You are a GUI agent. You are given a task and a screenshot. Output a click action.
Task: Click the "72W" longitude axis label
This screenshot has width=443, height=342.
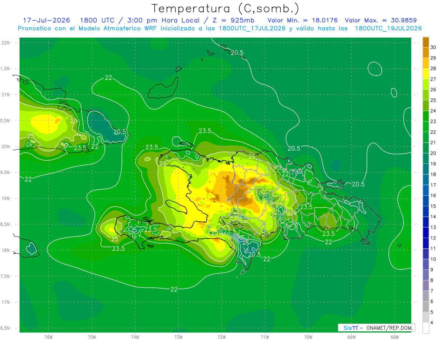point(221,337)
